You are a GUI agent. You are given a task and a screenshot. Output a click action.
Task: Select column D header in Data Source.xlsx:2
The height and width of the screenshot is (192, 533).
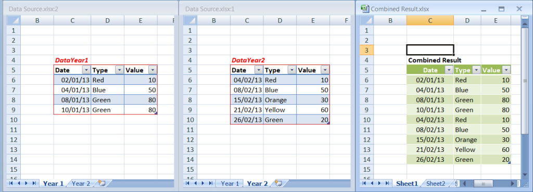(x=107, y=21)
